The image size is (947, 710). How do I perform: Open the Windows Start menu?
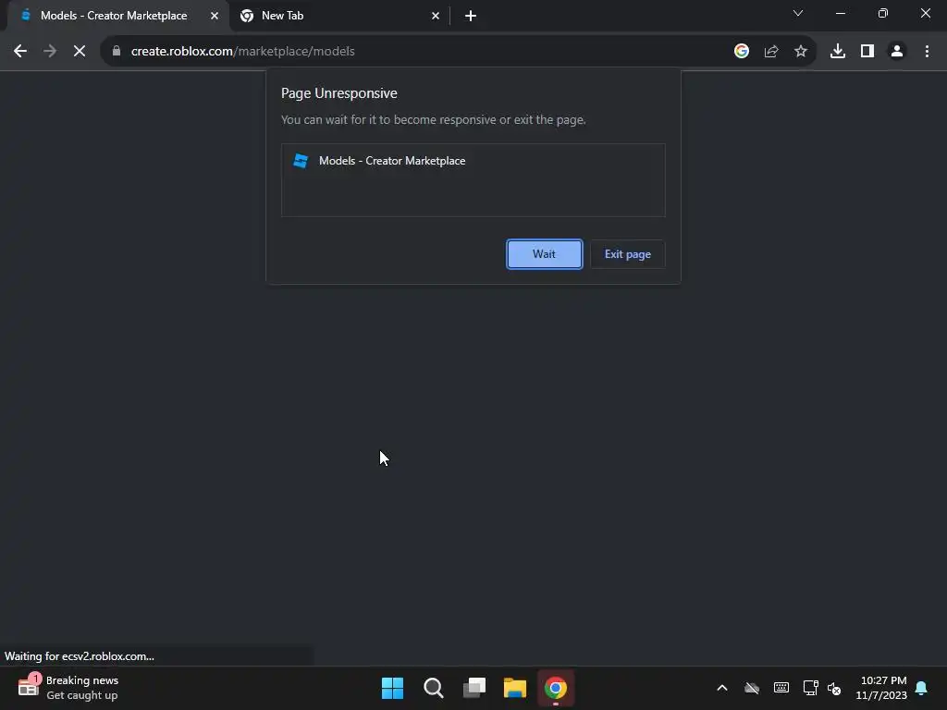(x=392, y=688)
